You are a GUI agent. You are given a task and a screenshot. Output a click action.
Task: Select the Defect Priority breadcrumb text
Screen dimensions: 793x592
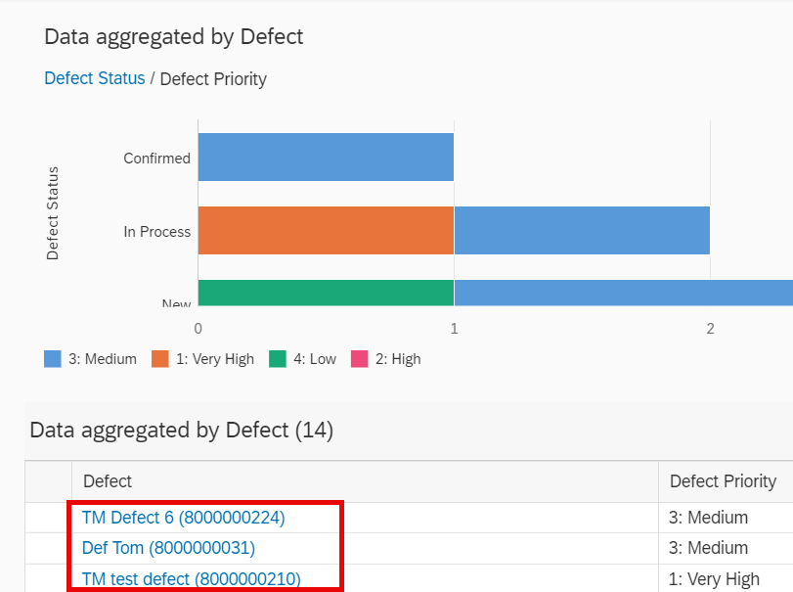pos(213,78)
